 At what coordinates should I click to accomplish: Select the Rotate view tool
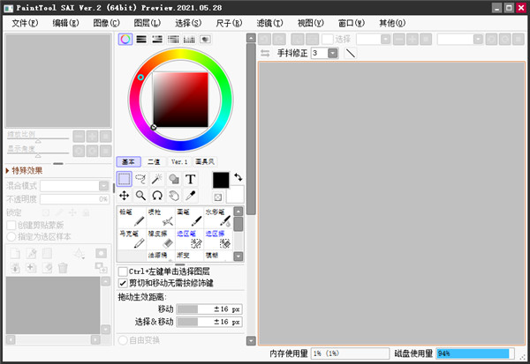[157, 196]
